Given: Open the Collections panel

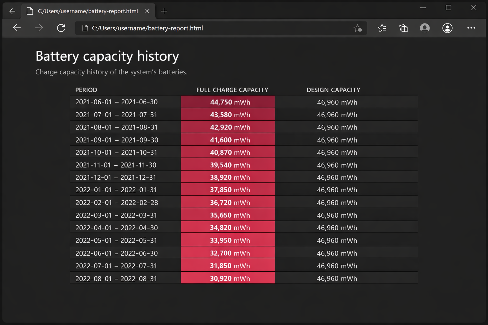Looking at the screenshot, I should tap(403, 28).
